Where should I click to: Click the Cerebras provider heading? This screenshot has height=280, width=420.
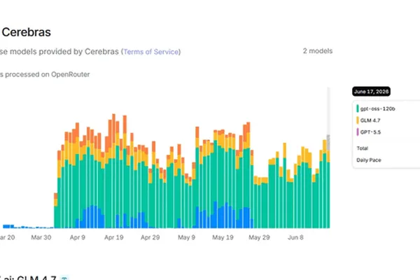point(27,32)
